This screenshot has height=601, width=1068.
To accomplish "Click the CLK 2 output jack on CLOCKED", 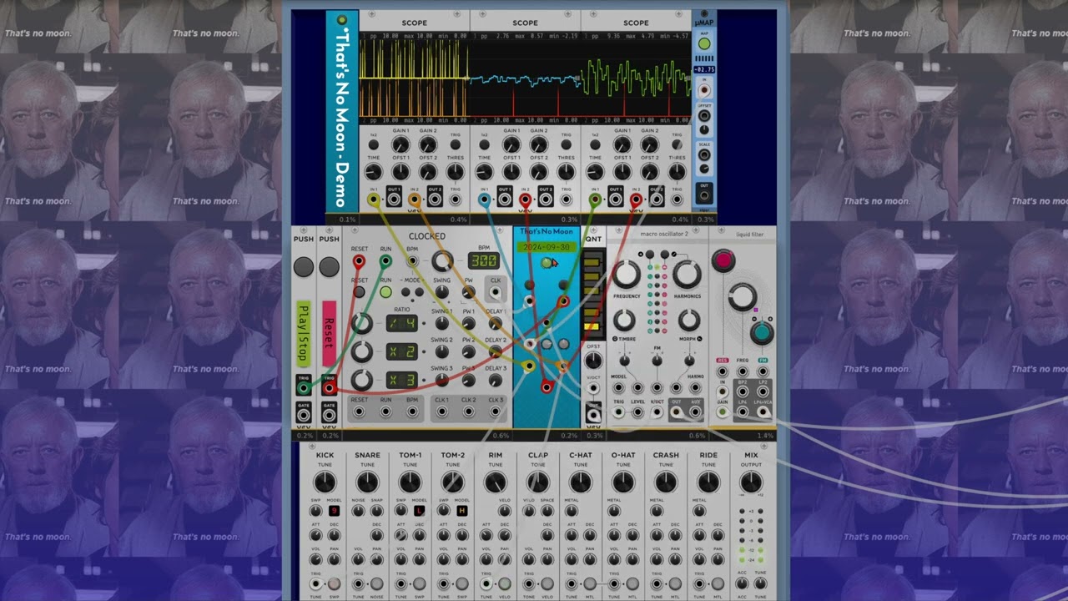I will (x=469, y=411).
